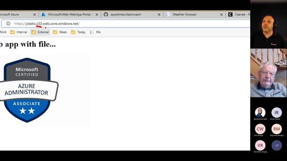
Task: Open the Me bookmark
Action: click(96, 32)
